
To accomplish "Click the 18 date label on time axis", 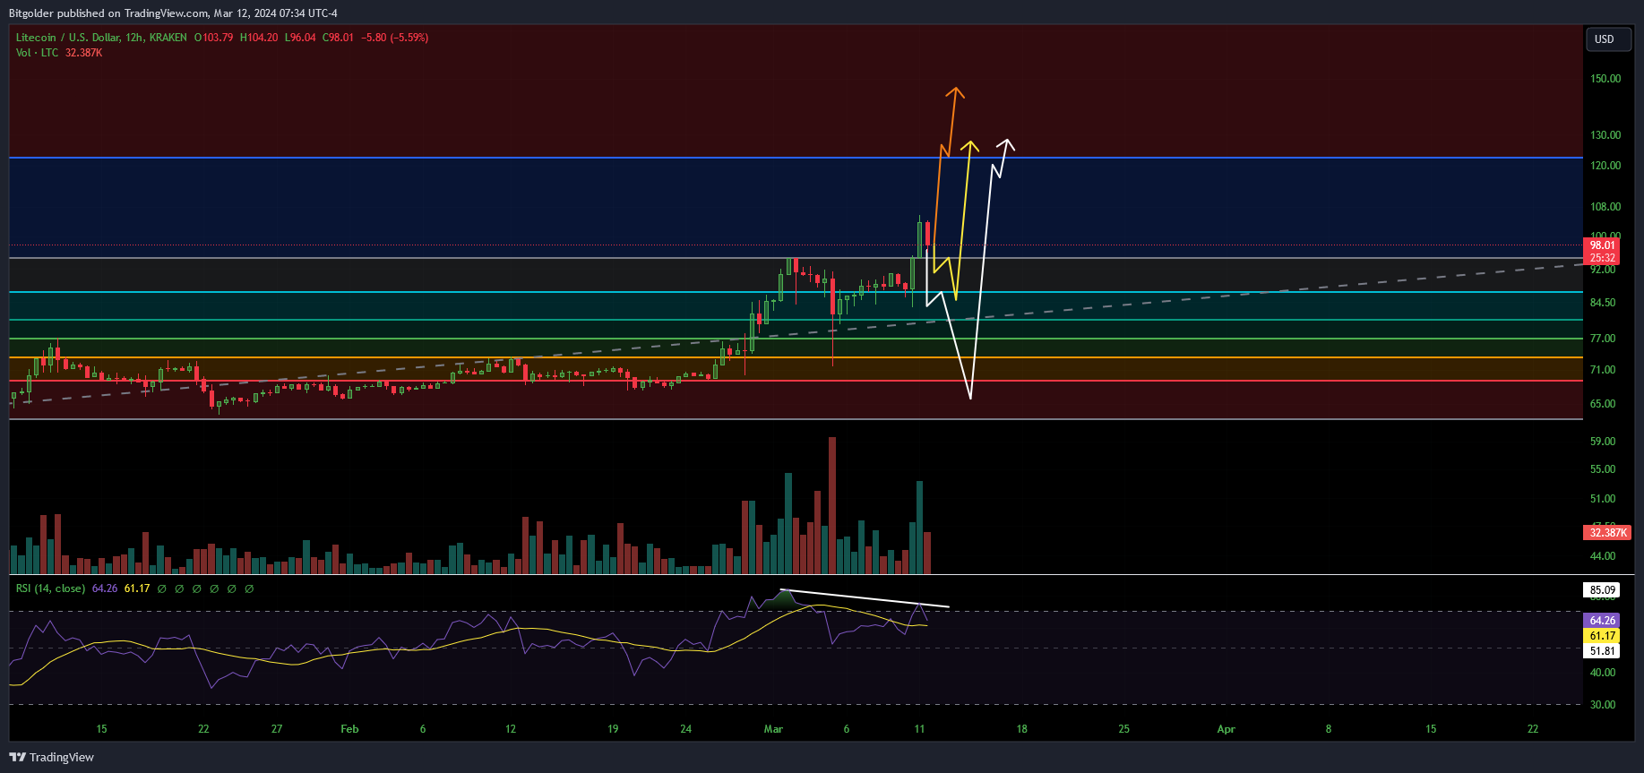I will point(1021,729).
